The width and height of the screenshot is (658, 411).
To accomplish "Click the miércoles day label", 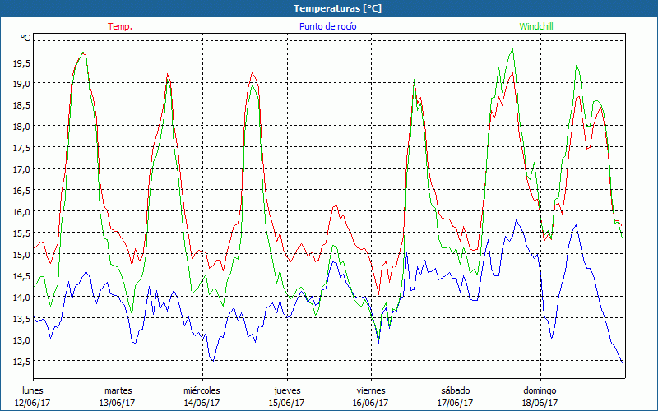I will (202, 390).
